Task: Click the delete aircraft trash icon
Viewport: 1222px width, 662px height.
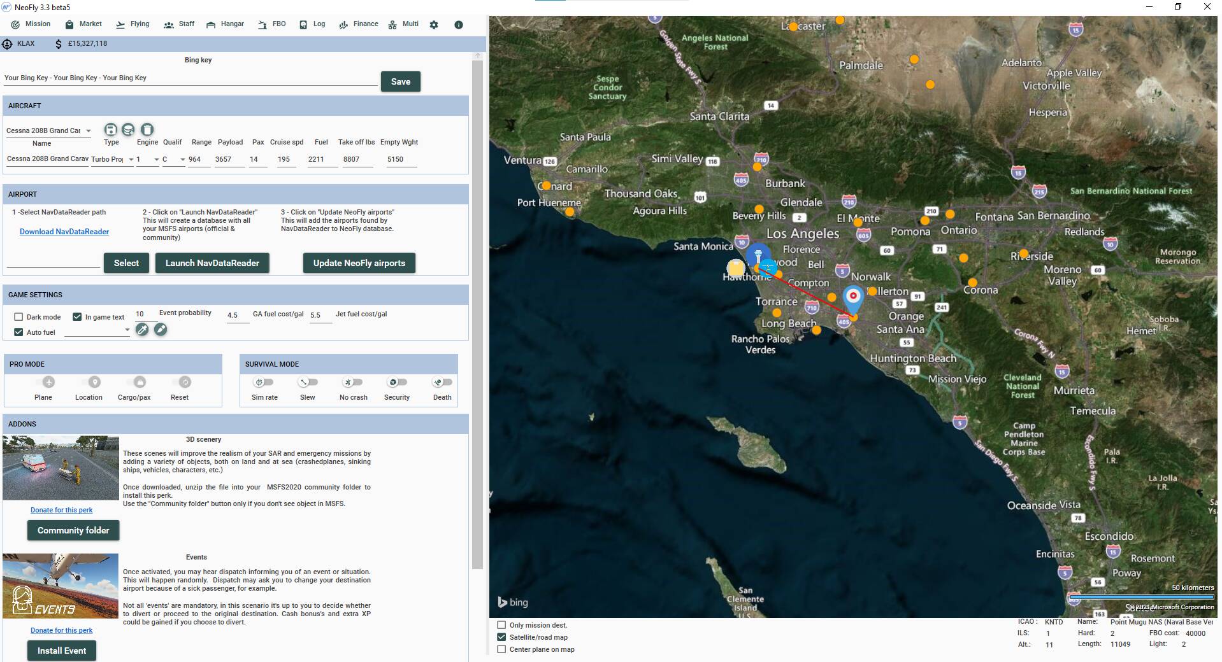Action: point(147,130)
